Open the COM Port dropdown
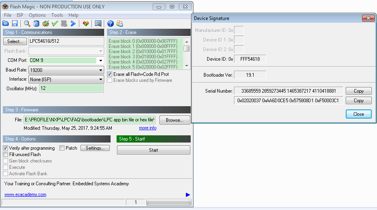The width and height of the screenshot is (377, 210). click(101, 60)
